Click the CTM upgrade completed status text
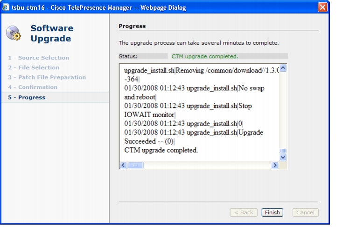Screen dimensions: 350x239 (x=205, y=56)
